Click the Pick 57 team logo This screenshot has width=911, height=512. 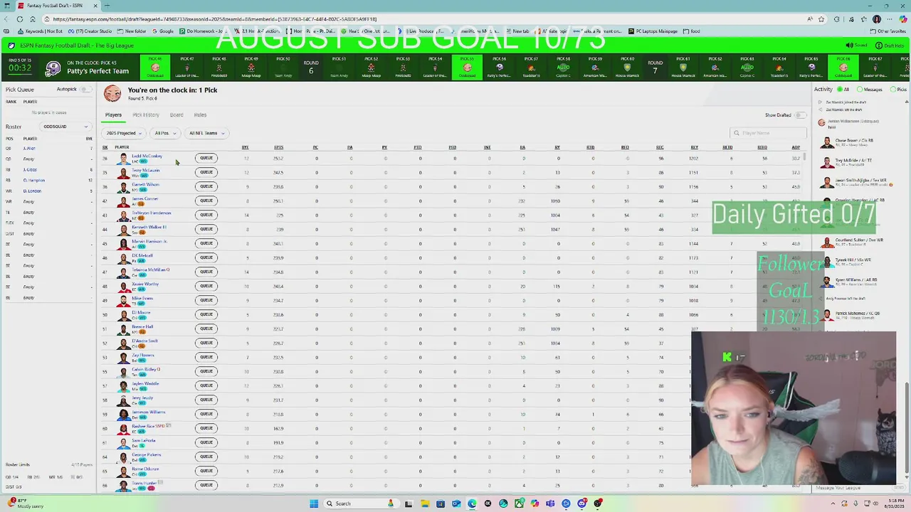(x=531, y=68)
